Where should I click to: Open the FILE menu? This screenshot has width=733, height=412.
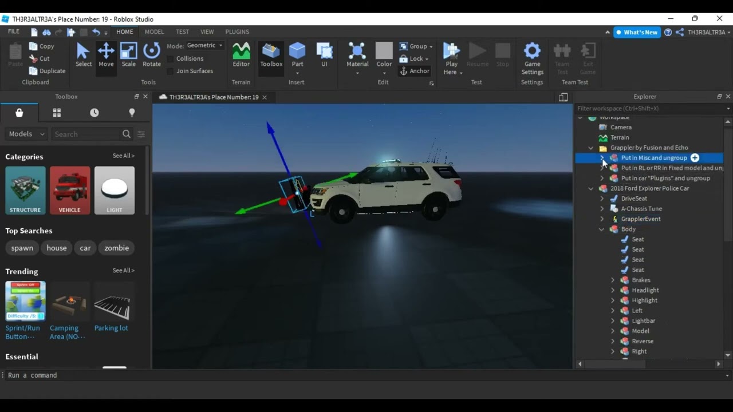coord(14,32)
